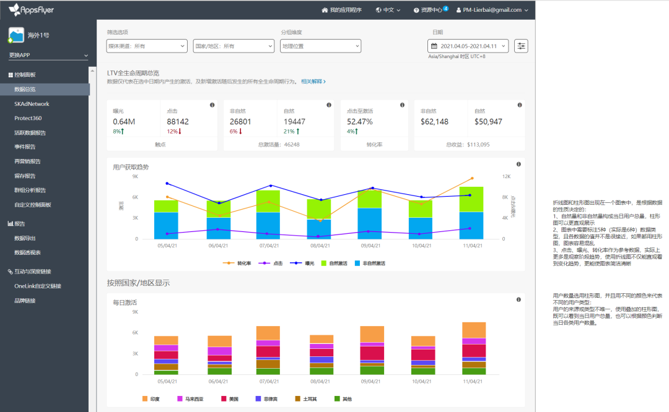Click info icon on 转化率 card
The image size is (669, 412).
coord(402,105)
